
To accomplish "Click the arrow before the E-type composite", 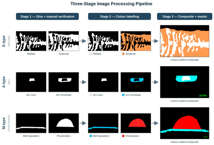I will 155,41.
